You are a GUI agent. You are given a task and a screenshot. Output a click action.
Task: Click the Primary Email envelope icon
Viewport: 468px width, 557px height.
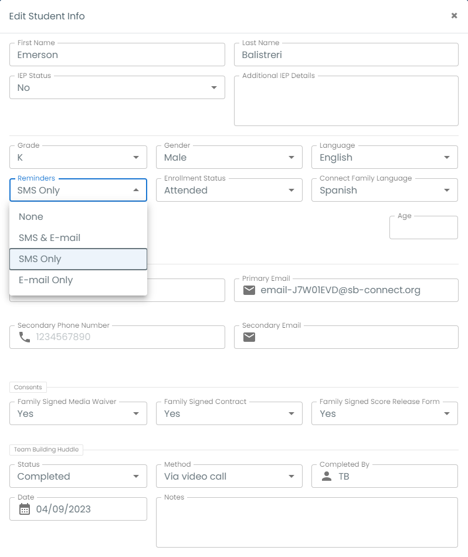pos(249,290)
